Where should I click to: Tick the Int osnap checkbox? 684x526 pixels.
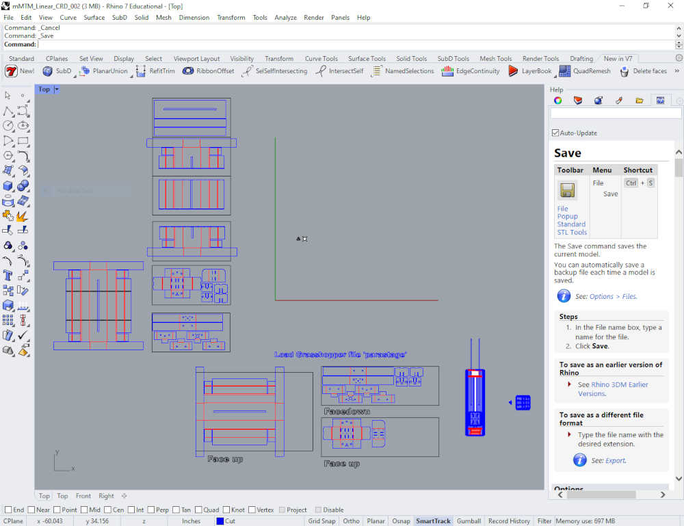click(x=131, y=510)
